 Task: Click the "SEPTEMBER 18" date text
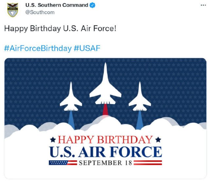click(105, 163)
